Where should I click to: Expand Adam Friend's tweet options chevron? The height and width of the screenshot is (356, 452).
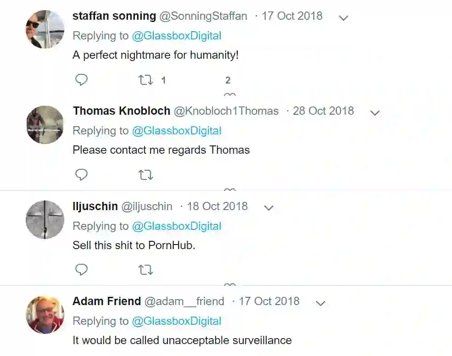point(321,303)
